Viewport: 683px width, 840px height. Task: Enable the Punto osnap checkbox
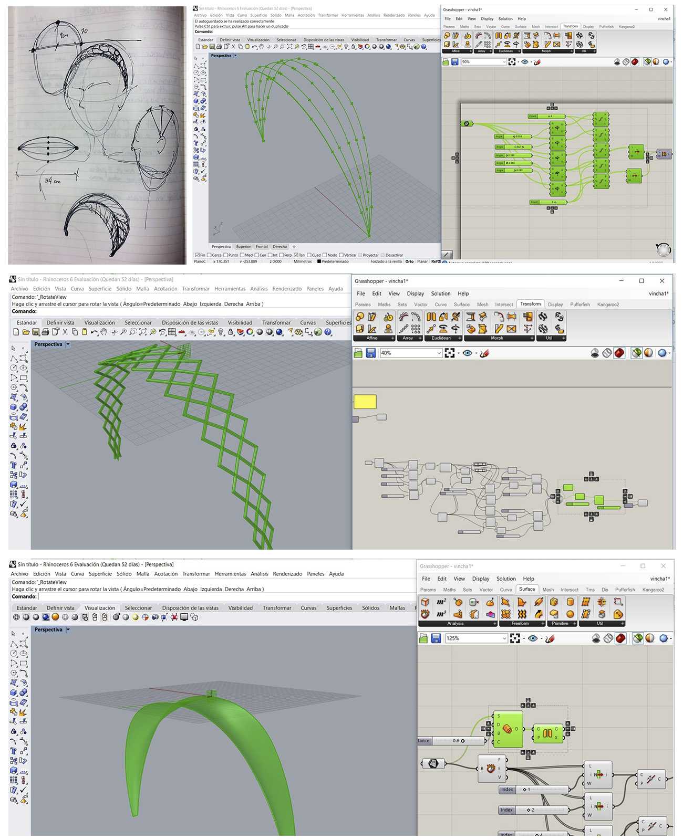pos(226,255)
